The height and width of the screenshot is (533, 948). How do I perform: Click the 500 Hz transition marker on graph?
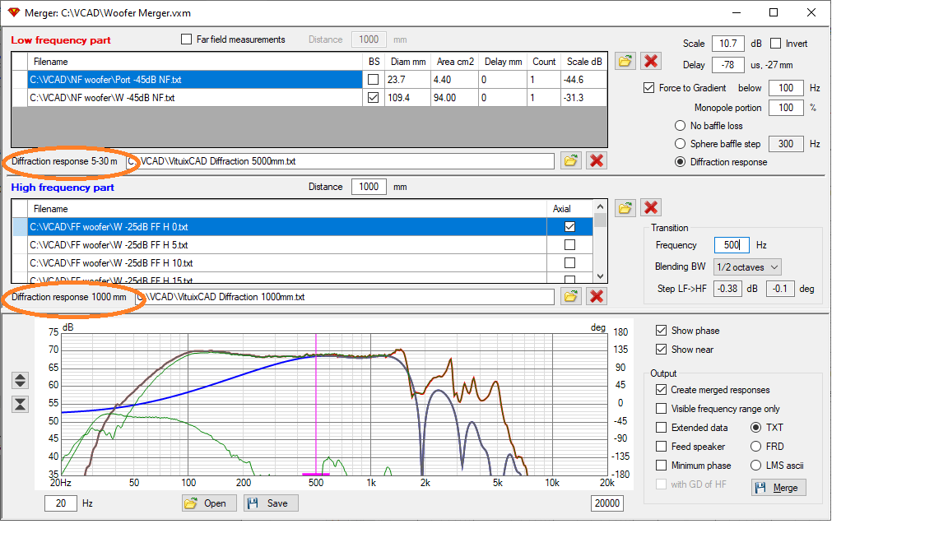coord(316,404)
